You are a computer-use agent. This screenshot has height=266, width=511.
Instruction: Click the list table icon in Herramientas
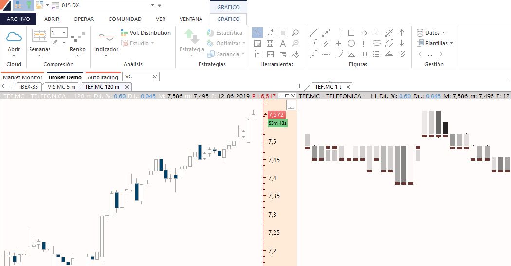pos(270,54)
